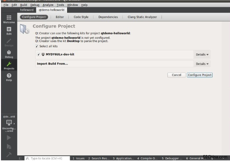The image size is (230, 161).
Task: Open the Analyze menu
Action: click(x=48, y=5)
